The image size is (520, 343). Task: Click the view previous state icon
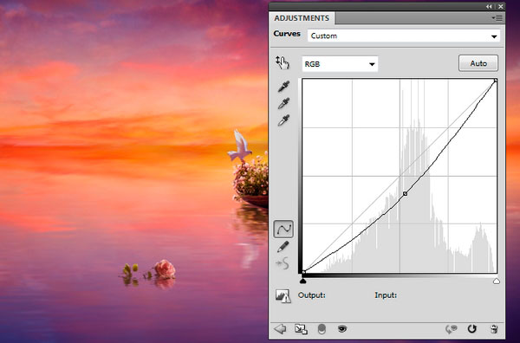click(451, 329)
